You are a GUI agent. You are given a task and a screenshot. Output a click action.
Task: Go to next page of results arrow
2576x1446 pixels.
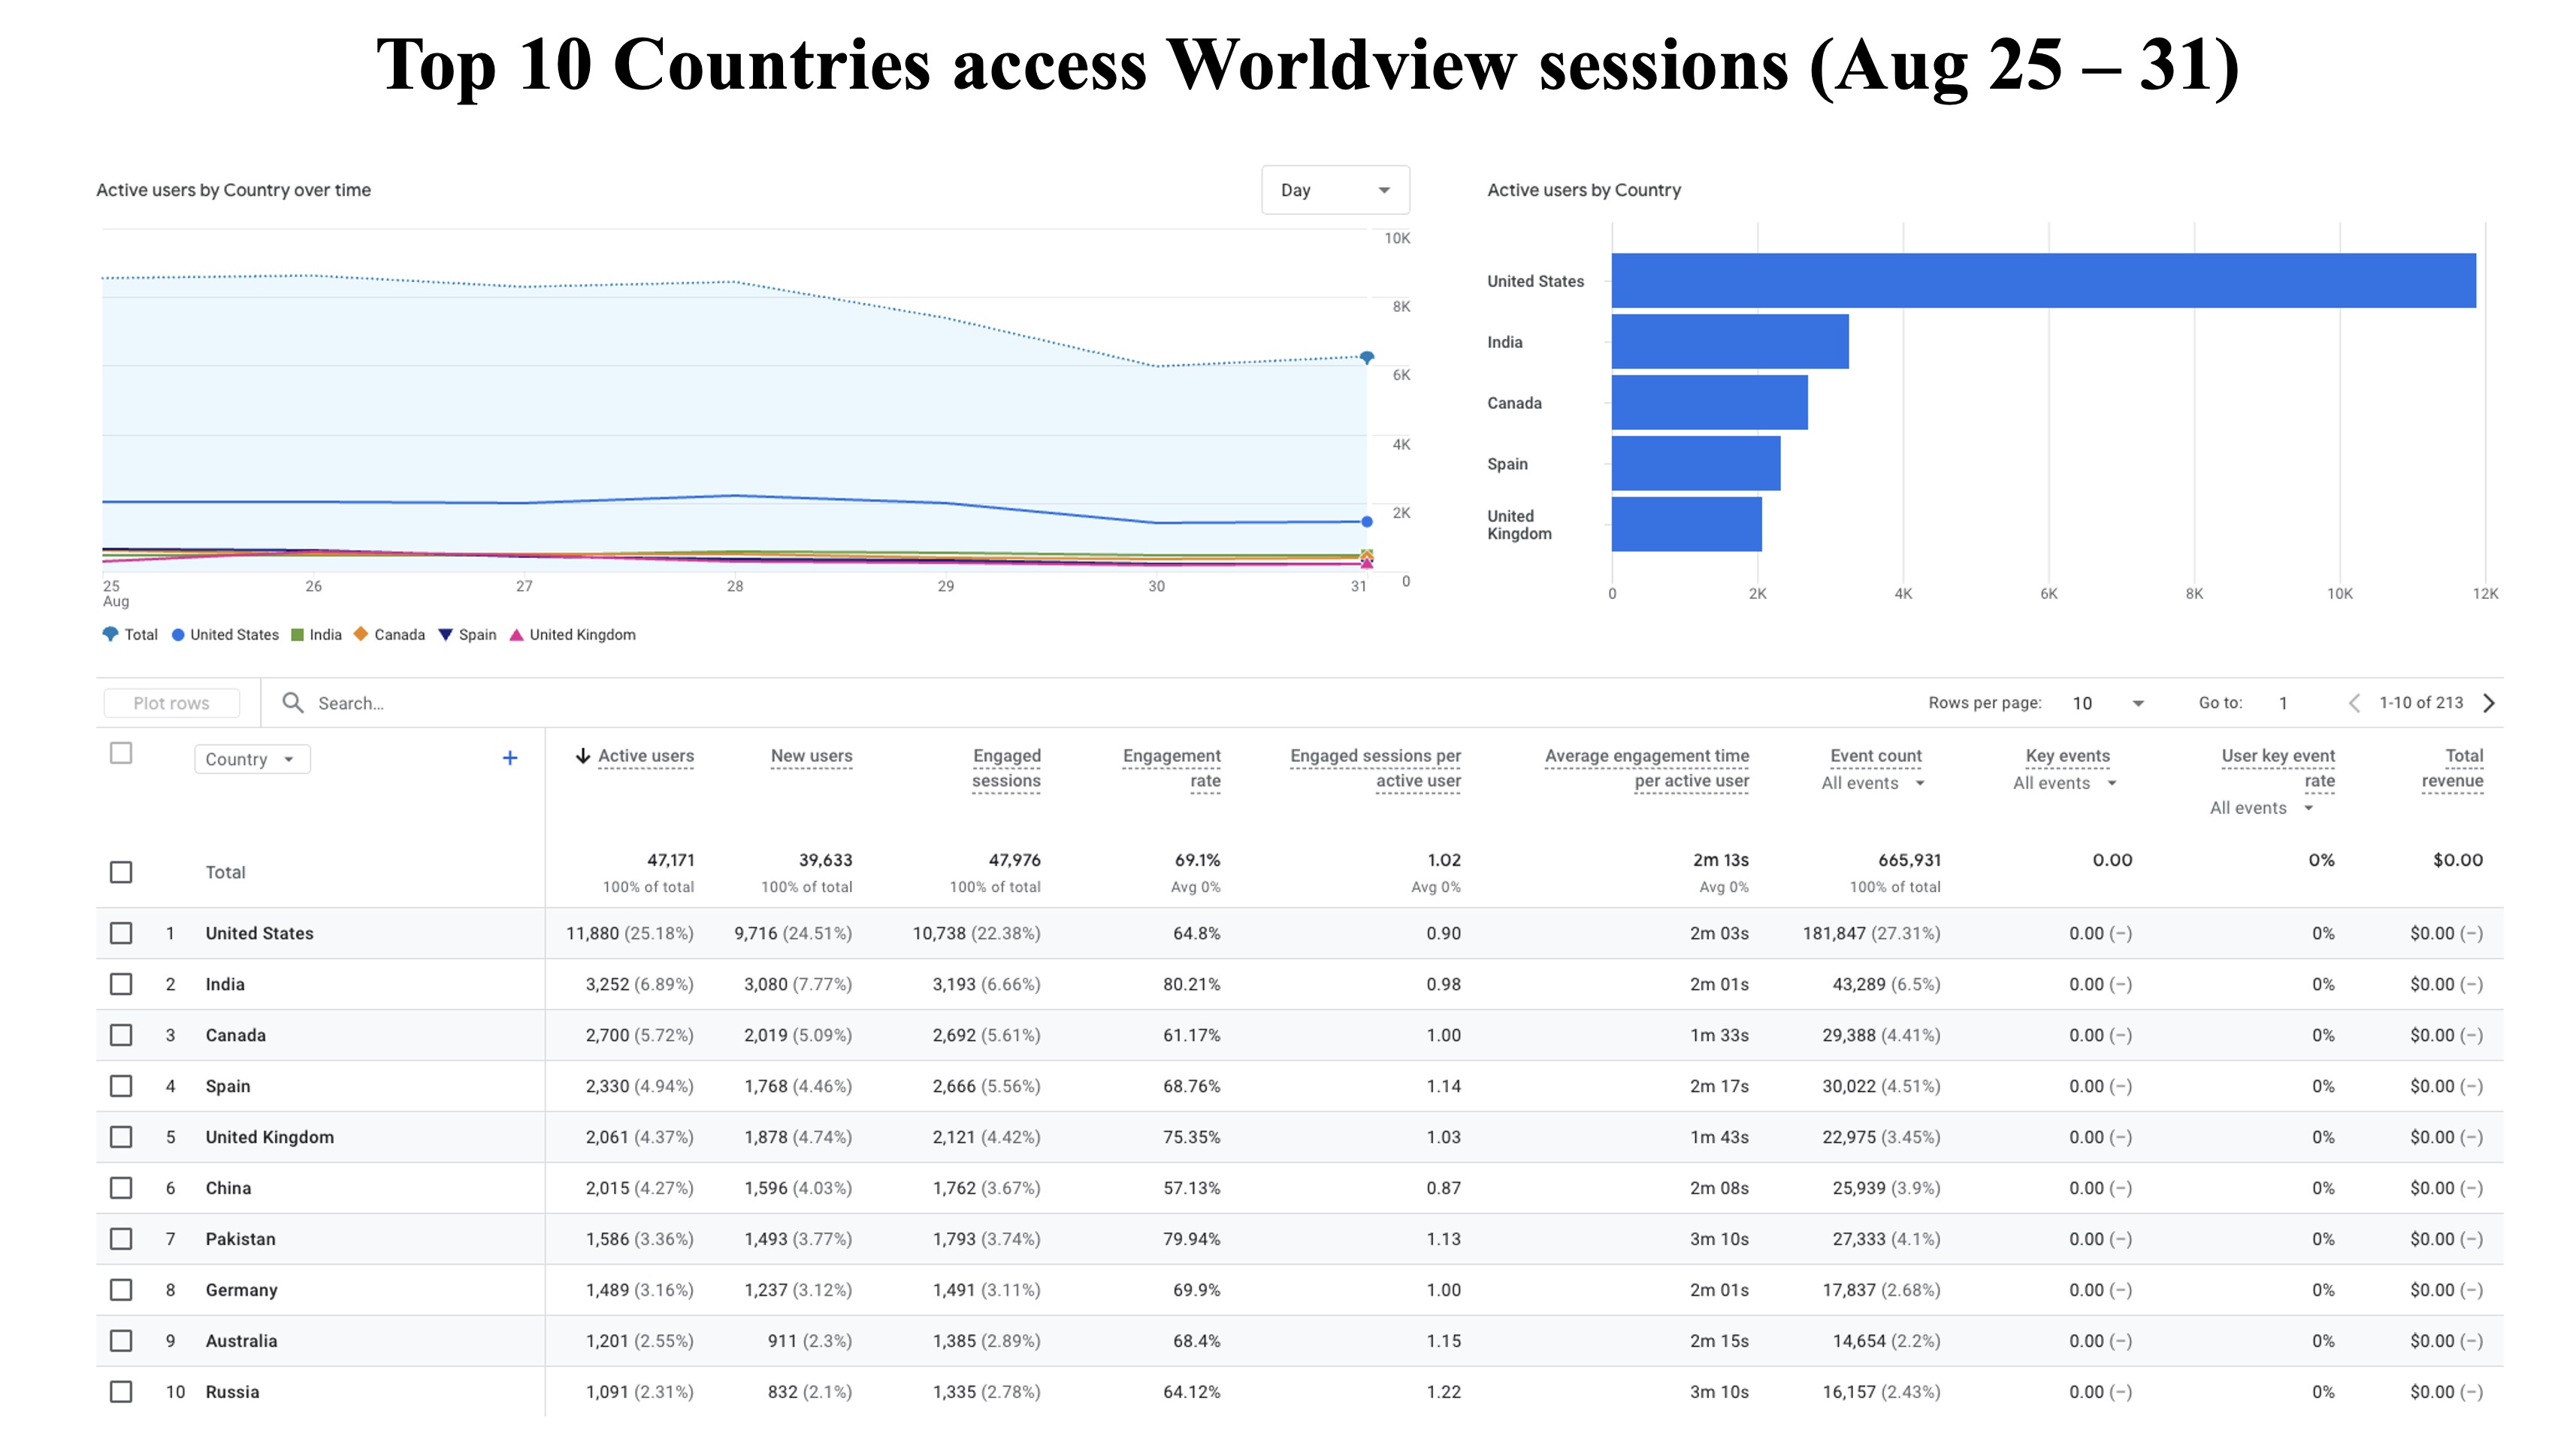click(2489, 703)
